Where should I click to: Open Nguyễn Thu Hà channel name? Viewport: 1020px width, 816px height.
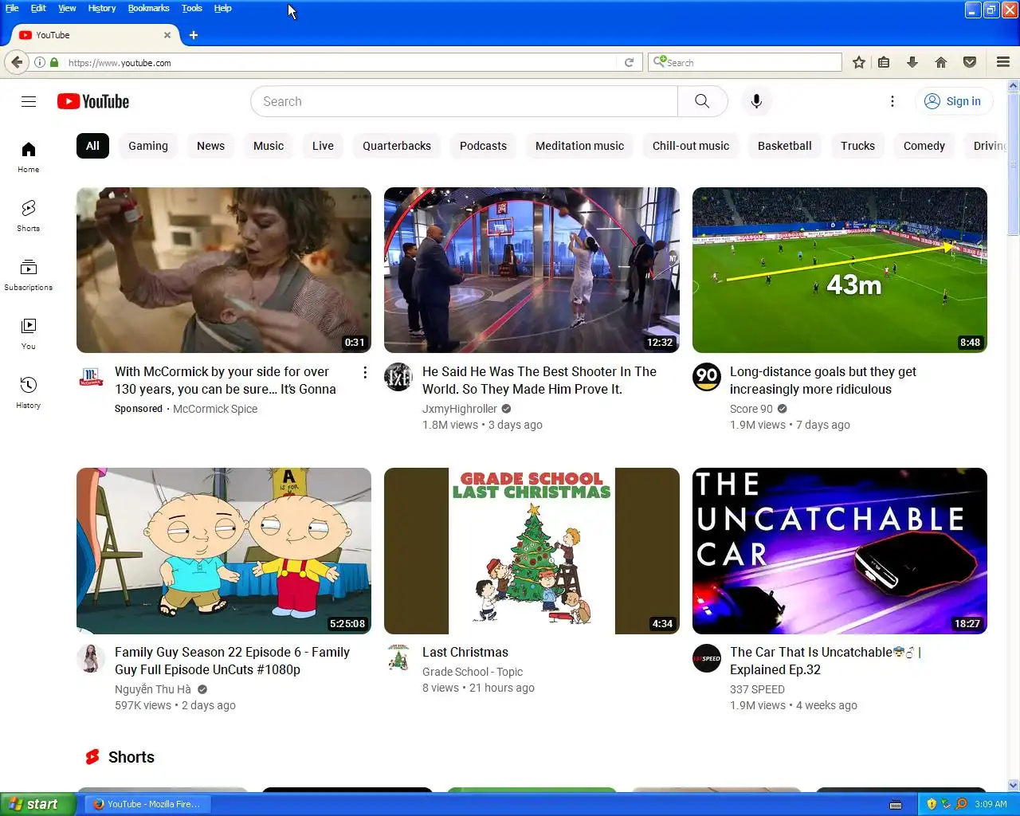click(x=153, y=689)
